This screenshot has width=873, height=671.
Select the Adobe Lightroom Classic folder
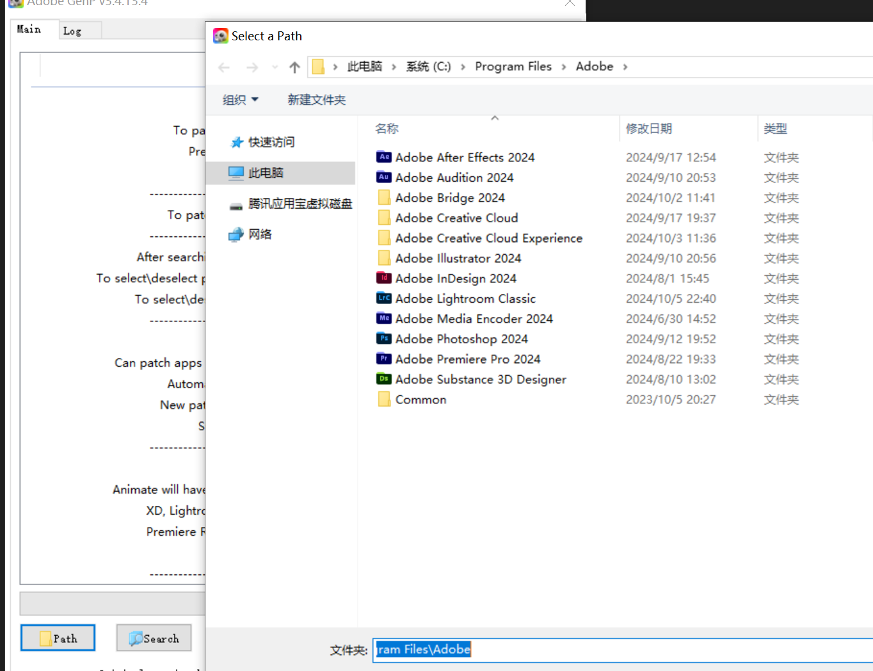coord(465,298)
